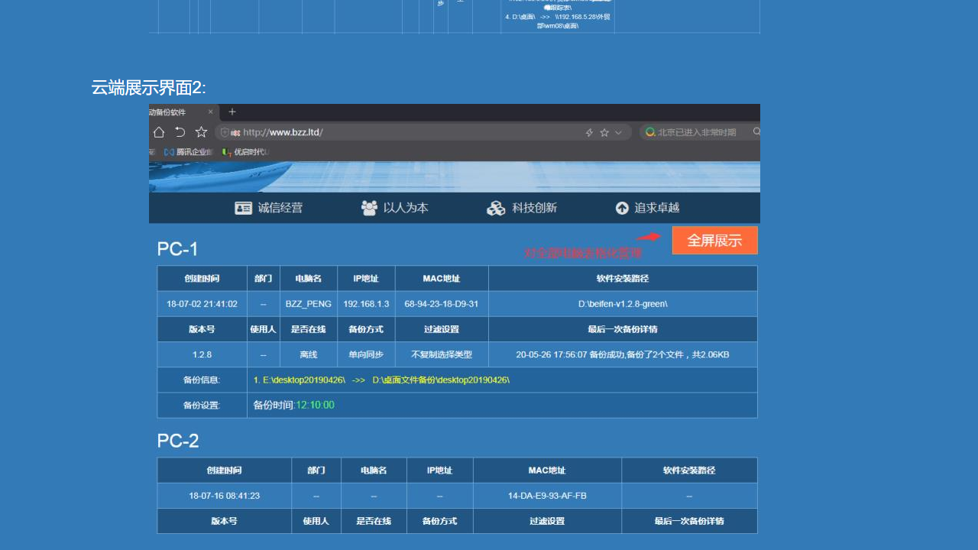Click the search magnifier icon at top right
The width and height of the screenshot is (978, 550).
coord(756,131)
